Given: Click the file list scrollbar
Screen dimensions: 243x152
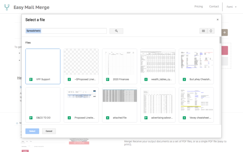Looking at the screenshot, I should [220, 40].
